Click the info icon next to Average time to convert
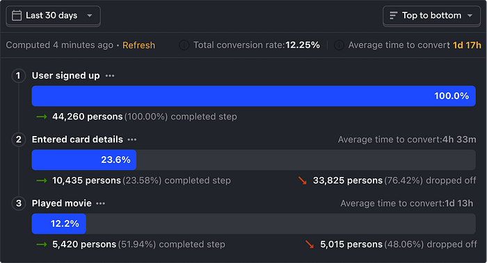This screenshot has height=263, width=487. pos(339,45)
